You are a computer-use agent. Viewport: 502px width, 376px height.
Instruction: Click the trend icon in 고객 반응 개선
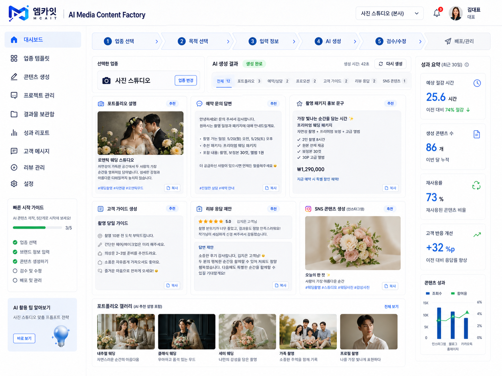(x=477, y=234)
